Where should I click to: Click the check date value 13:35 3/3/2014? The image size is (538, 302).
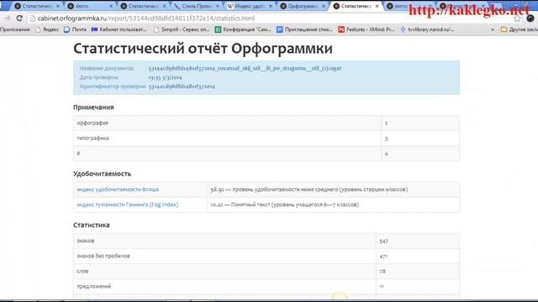click(166, 77)
